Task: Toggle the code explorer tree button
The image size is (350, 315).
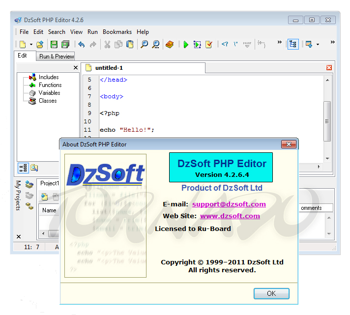Action: [x=293, y=44]
